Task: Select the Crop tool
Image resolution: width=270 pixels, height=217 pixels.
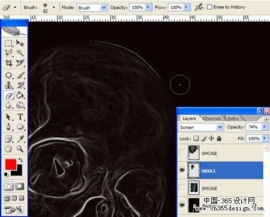Action: point(8,63)
